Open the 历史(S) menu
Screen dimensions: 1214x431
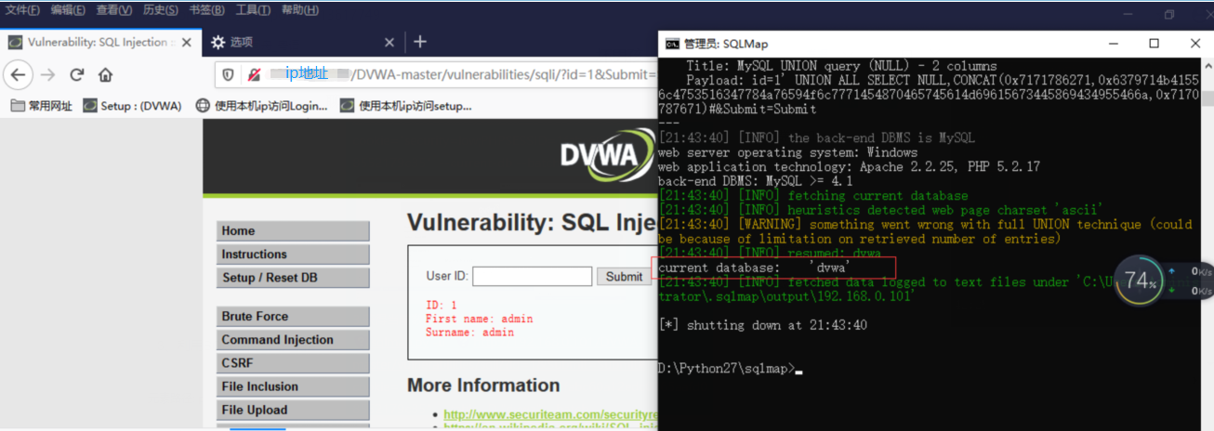(x=160, y=10)
